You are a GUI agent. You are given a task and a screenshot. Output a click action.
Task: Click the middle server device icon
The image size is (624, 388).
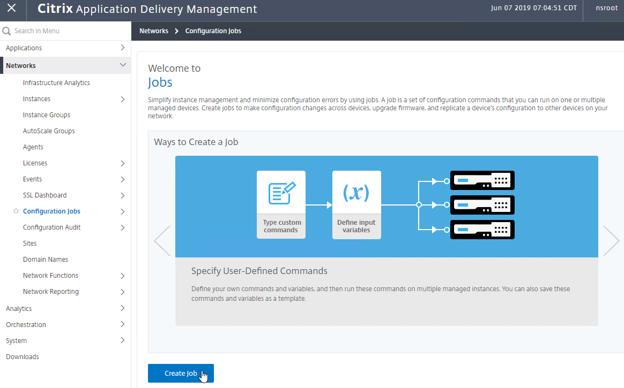coord(482,205)
